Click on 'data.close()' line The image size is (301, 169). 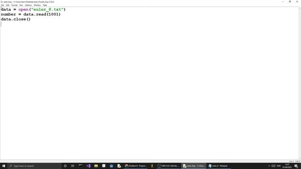[16, 19]
